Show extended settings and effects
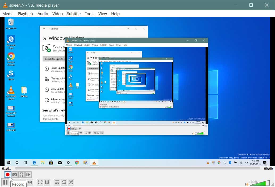The height and width of the screenshot is (187, 275). (x=47, y=182)
